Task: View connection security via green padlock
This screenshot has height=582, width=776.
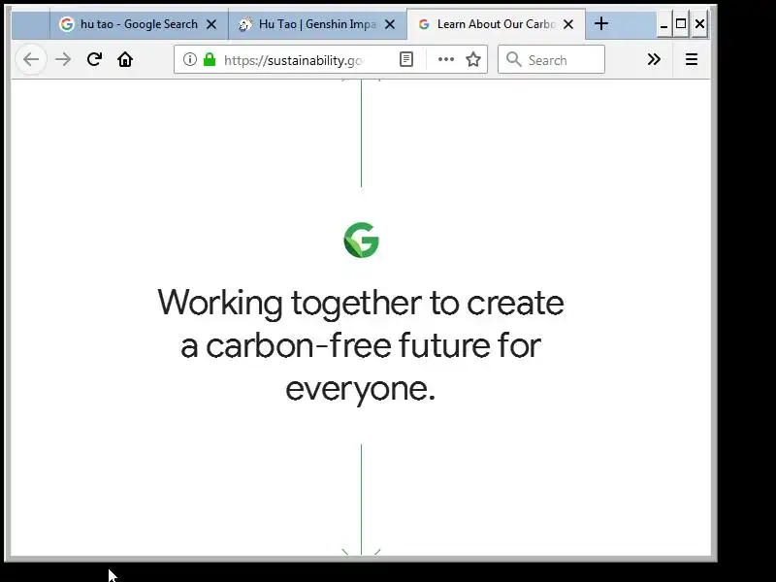Action: [210, 60]
